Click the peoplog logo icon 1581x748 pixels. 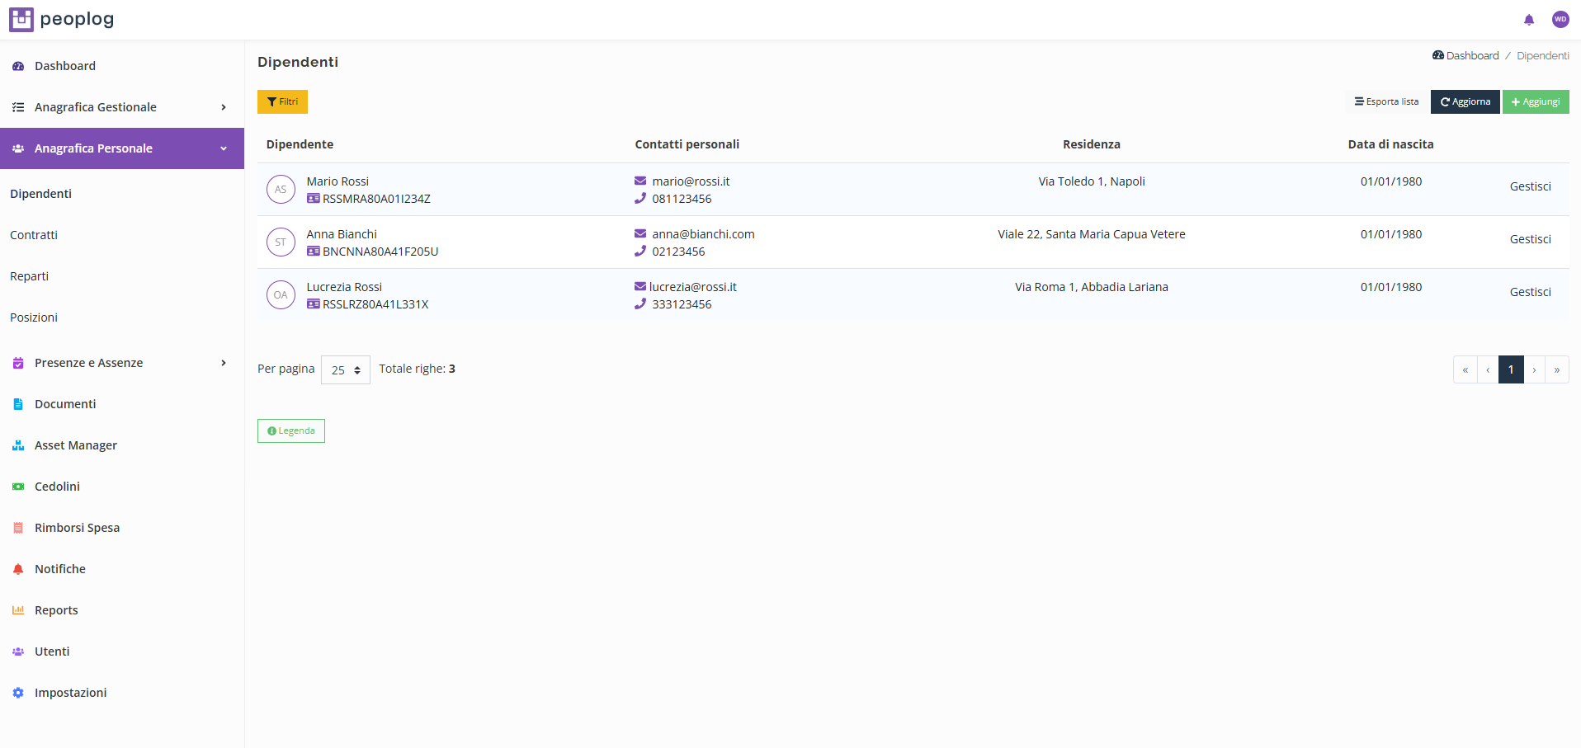pos(21,19)
